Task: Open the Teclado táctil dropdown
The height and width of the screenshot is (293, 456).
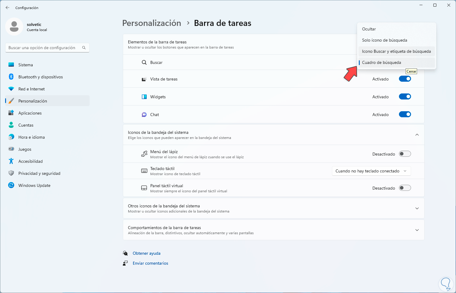Action: click(x=371, y=171)
